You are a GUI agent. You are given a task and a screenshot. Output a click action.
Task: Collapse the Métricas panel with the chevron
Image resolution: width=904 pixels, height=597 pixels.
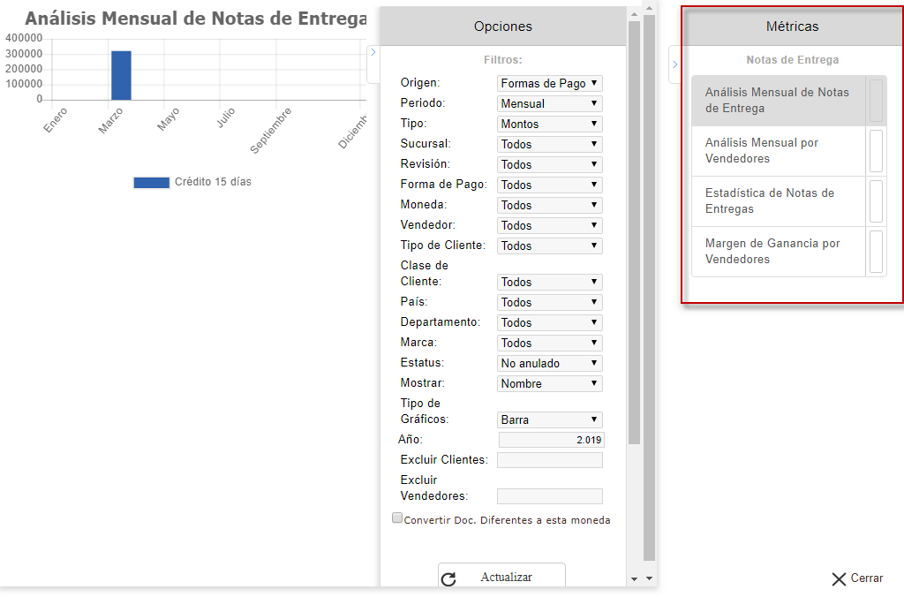pos(674,64)
